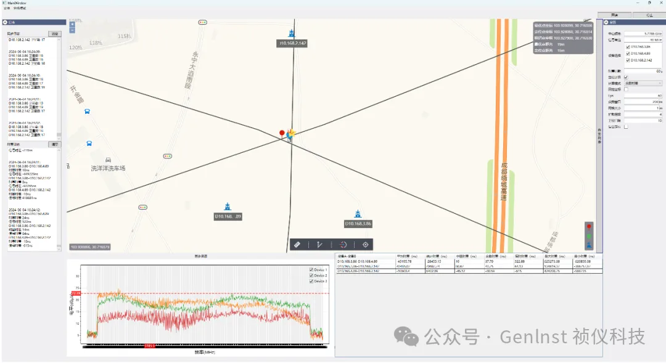Image resolution: width=666 pixels, height=363 pixels.
Task: Click the red marker legend icon on map
Action: (x=589, y=227)
